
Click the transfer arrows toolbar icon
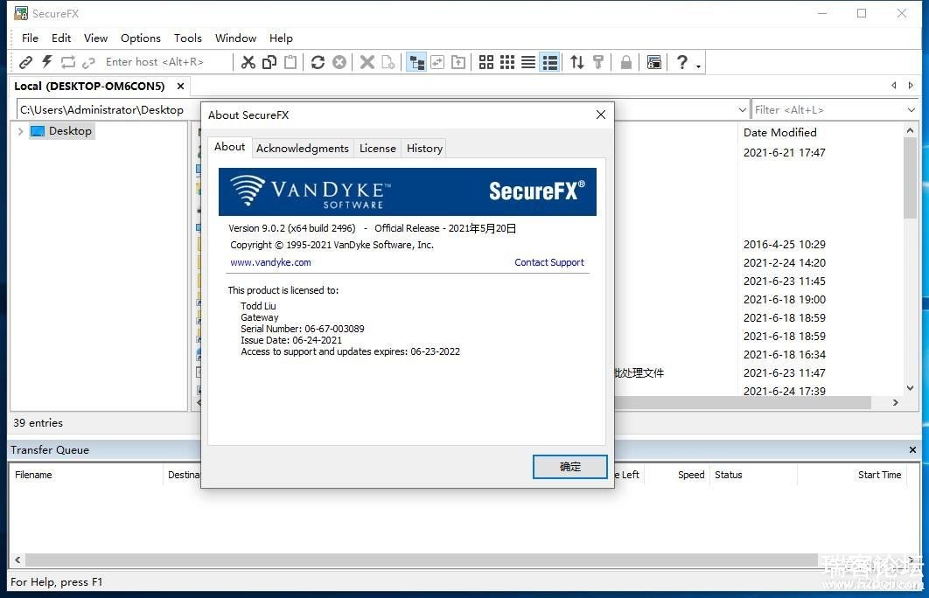coord(577,62)
